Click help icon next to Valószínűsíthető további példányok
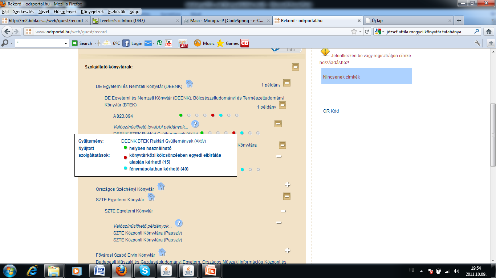 tap(195, 124)
